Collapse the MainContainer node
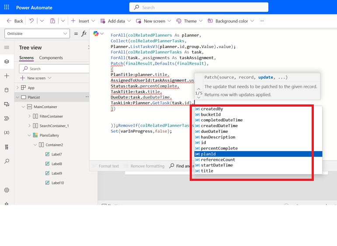This screenshot has height=246, width=337. point(24,107)
